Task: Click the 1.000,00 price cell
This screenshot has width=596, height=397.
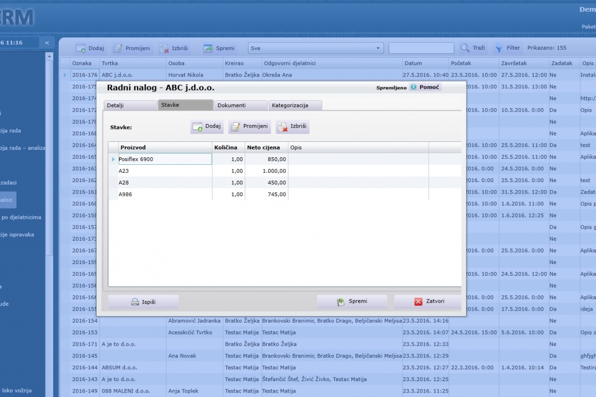Action: pyautogui.click(x=267, y=171)
